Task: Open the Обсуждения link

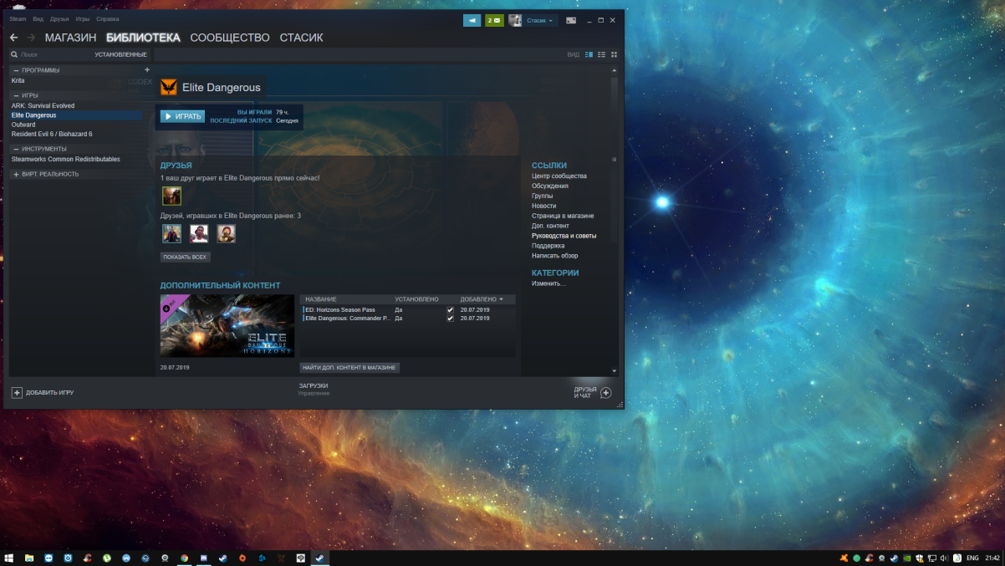Action: pyautogui.click(x=550, y=186)
